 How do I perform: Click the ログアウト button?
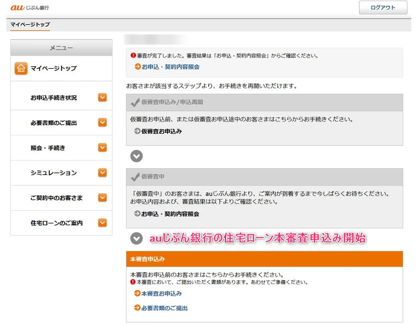[383, 8]
